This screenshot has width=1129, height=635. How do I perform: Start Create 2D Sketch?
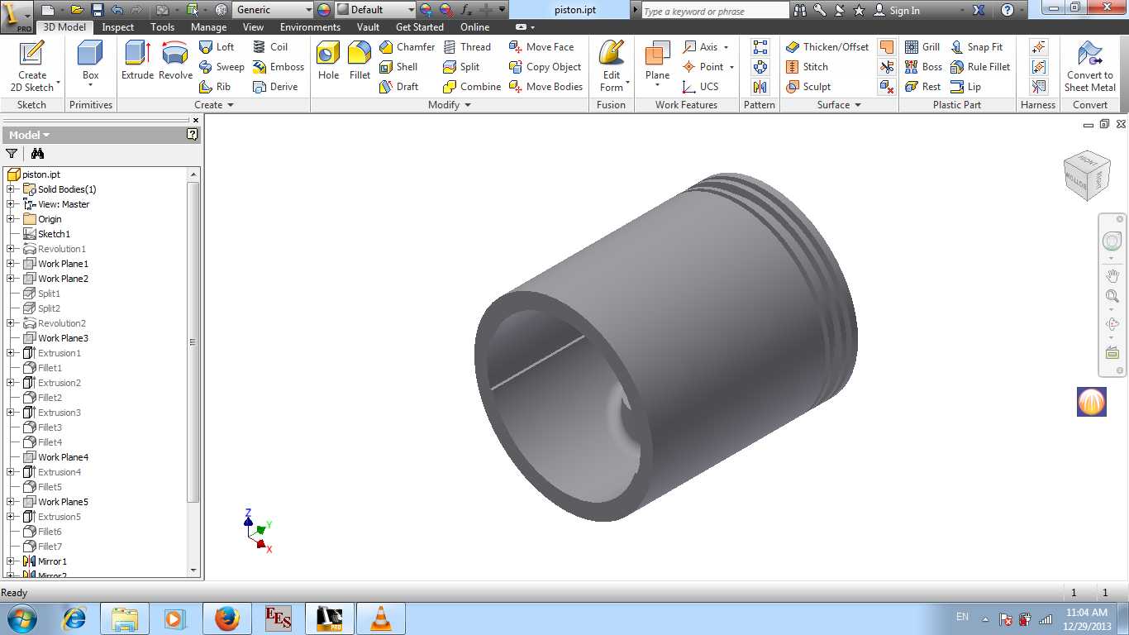pos(32,64)
